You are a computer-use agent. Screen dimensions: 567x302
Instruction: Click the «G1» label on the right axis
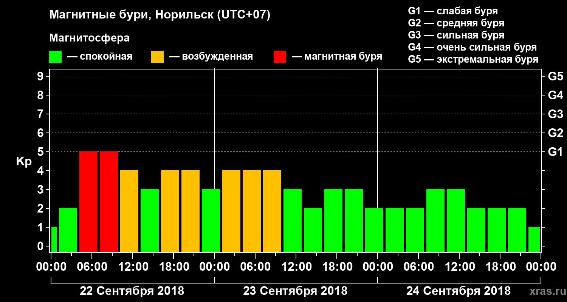pyautogui.click(x=556, y=152)
